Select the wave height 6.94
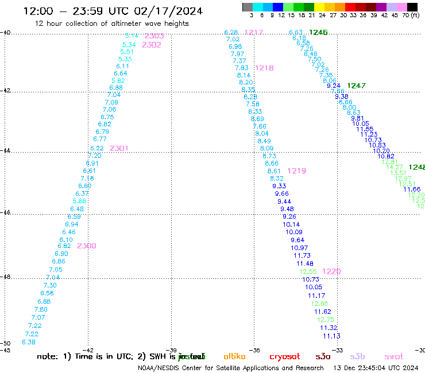 pyautogui.click(x=72, y=224)
